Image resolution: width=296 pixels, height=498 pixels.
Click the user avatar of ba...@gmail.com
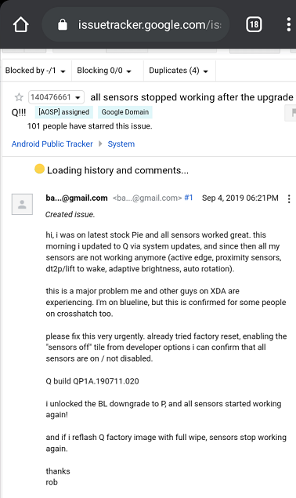click(x=22, y=204)
